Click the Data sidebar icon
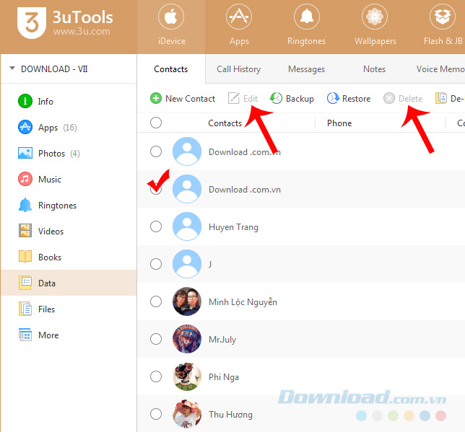The height and width of the screenshot is (432, 465). point(25,283)
